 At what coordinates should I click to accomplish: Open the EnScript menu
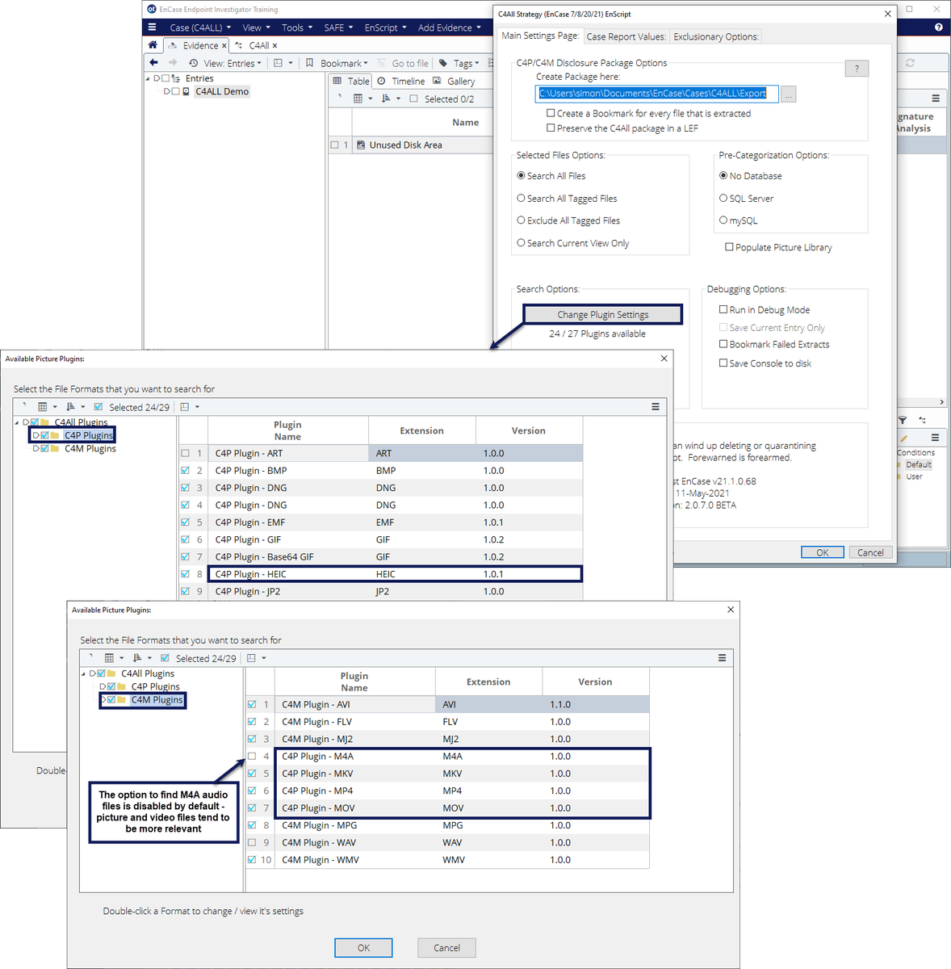(386, 27)
